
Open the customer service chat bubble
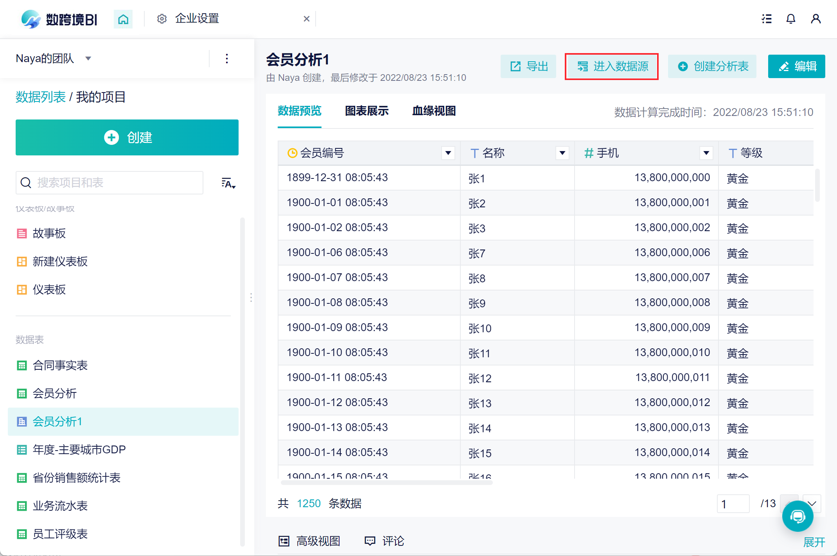point(797,516)
